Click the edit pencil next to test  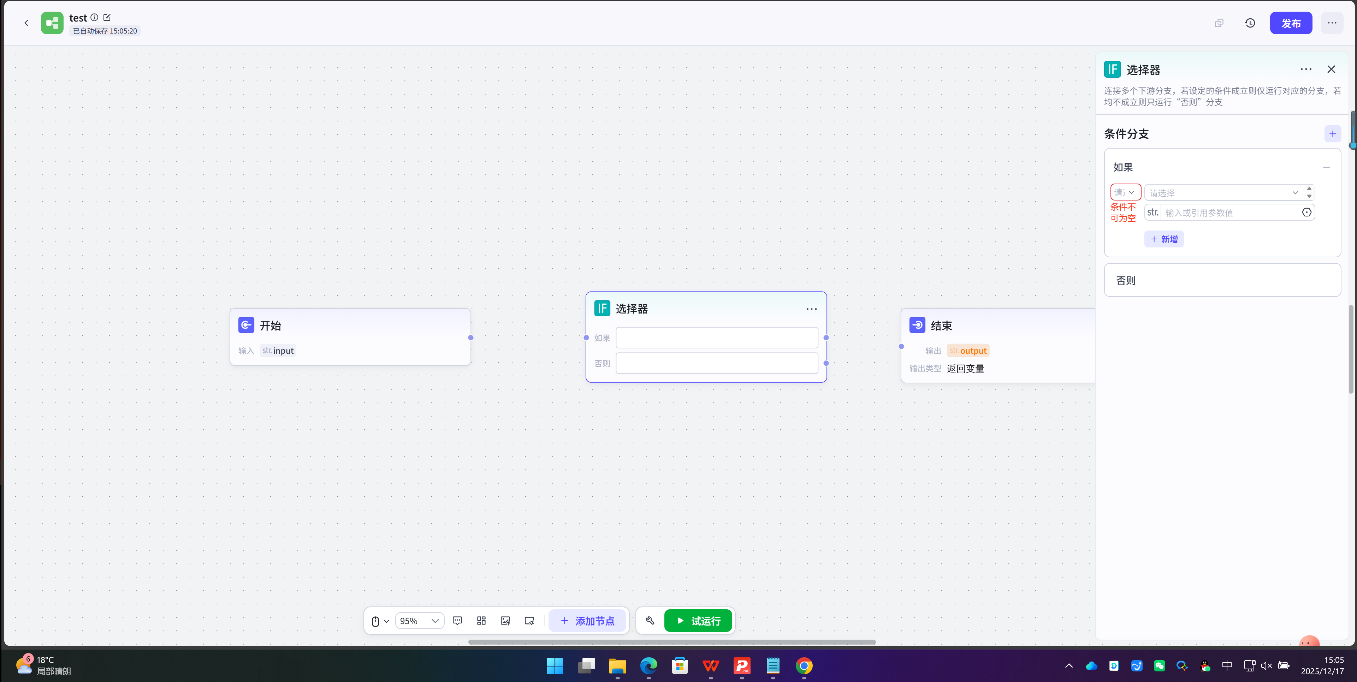point(107,17)
